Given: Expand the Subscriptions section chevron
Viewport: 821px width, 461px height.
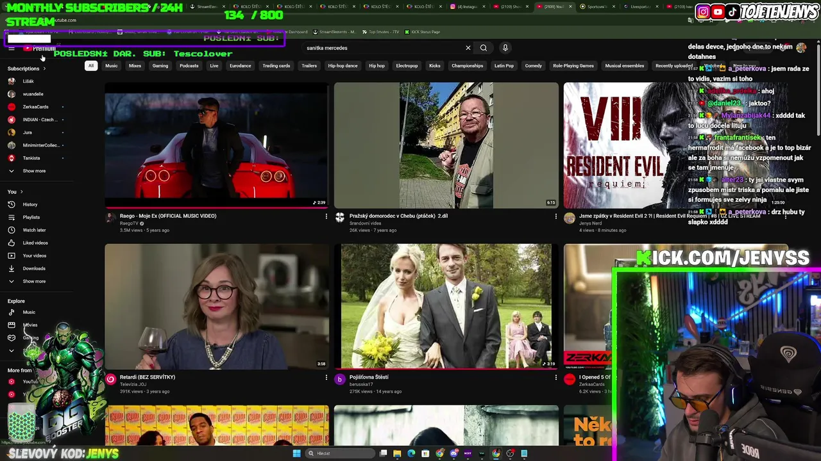Looking at the screenshot, I should pyautogui.click(x=45, y=69).
